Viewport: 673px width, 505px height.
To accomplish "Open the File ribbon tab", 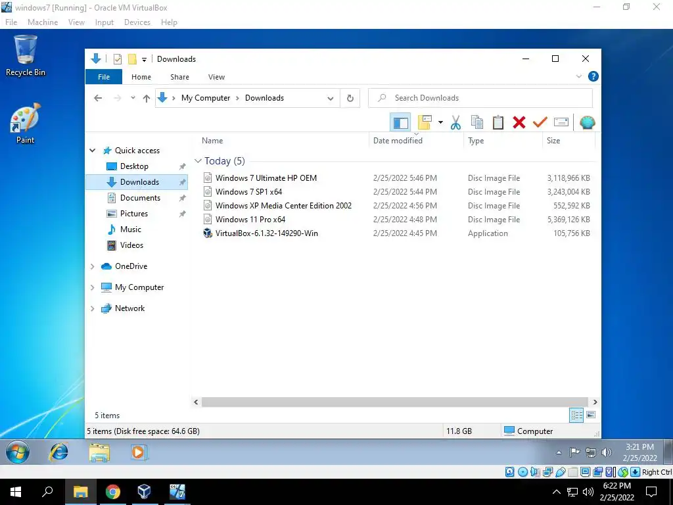I will tap(104, 77).
